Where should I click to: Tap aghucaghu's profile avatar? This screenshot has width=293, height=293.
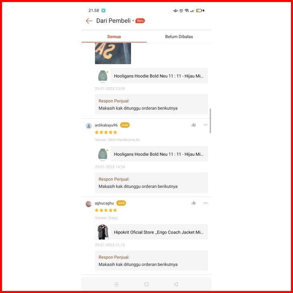tap(89, 204)
